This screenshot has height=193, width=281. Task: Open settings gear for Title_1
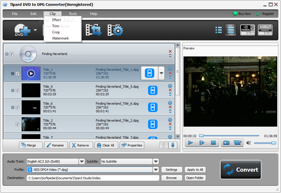pos(170,69)
